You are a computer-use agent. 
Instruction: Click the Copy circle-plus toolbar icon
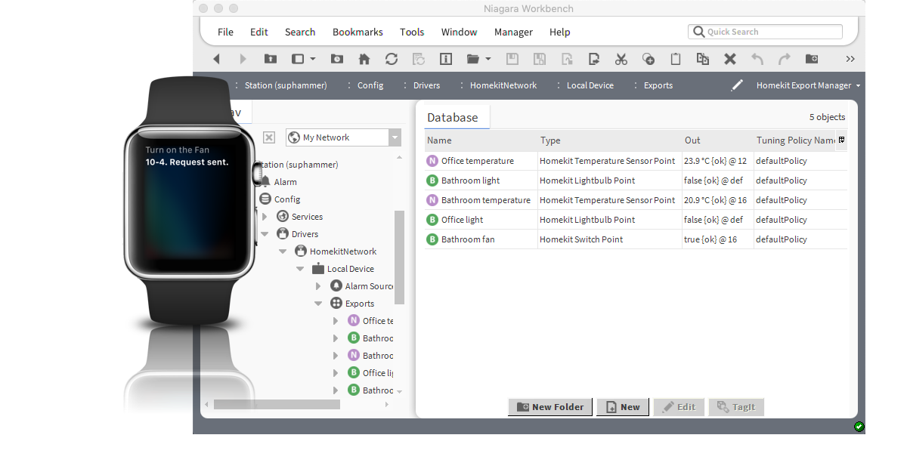coord(649,59)
